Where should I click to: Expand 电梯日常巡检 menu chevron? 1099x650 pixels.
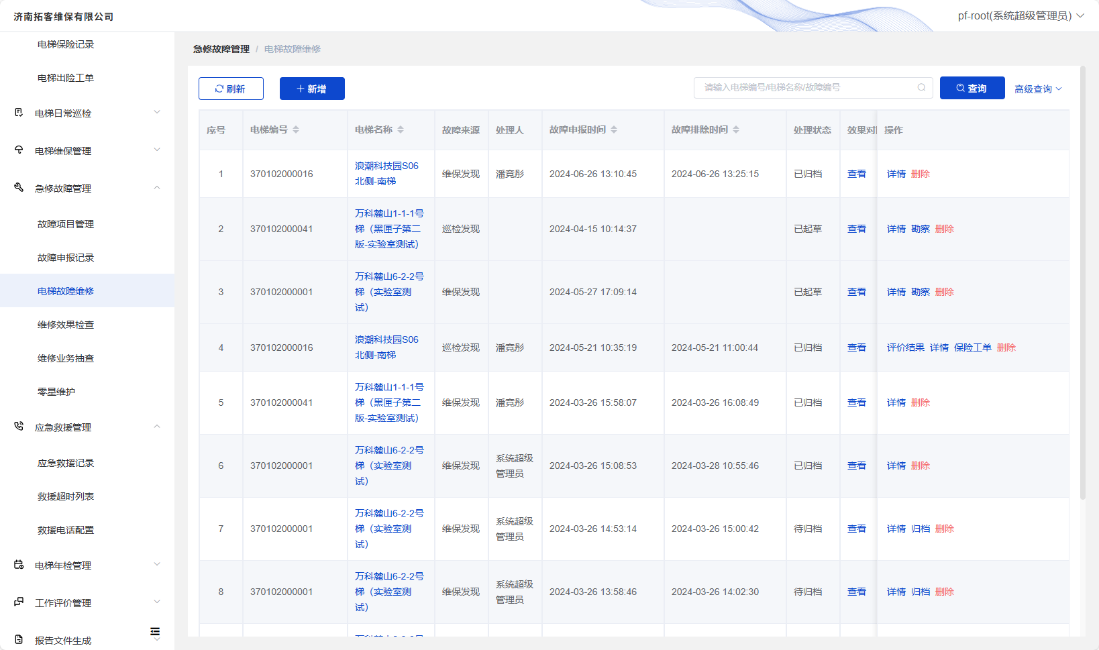click(x=157, y=112)
